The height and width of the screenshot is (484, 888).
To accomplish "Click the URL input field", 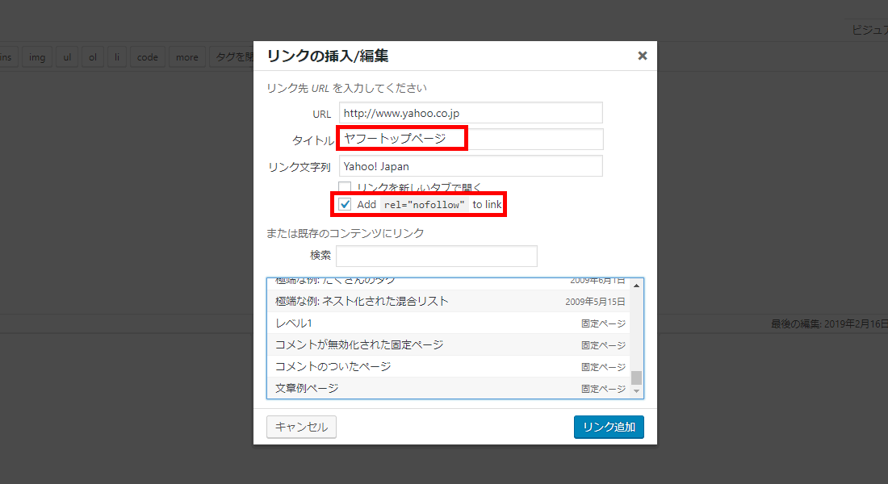I will pyautogui.click(x=471, y=112).
